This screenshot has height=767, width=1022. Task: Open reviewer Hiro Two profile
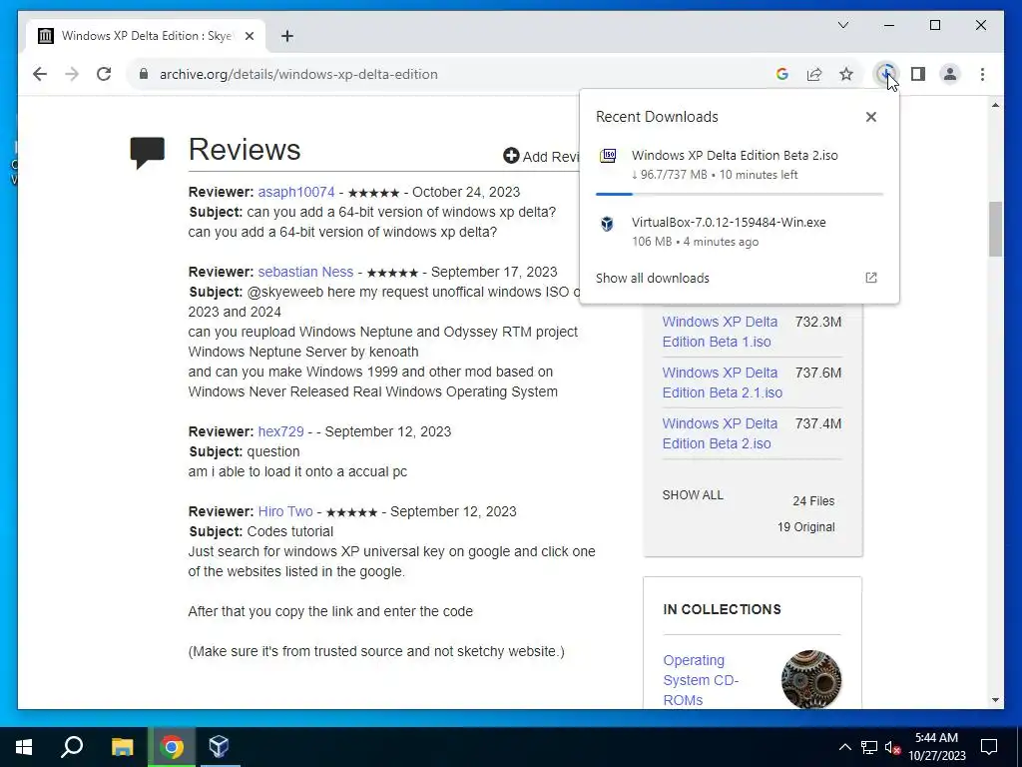284,511
